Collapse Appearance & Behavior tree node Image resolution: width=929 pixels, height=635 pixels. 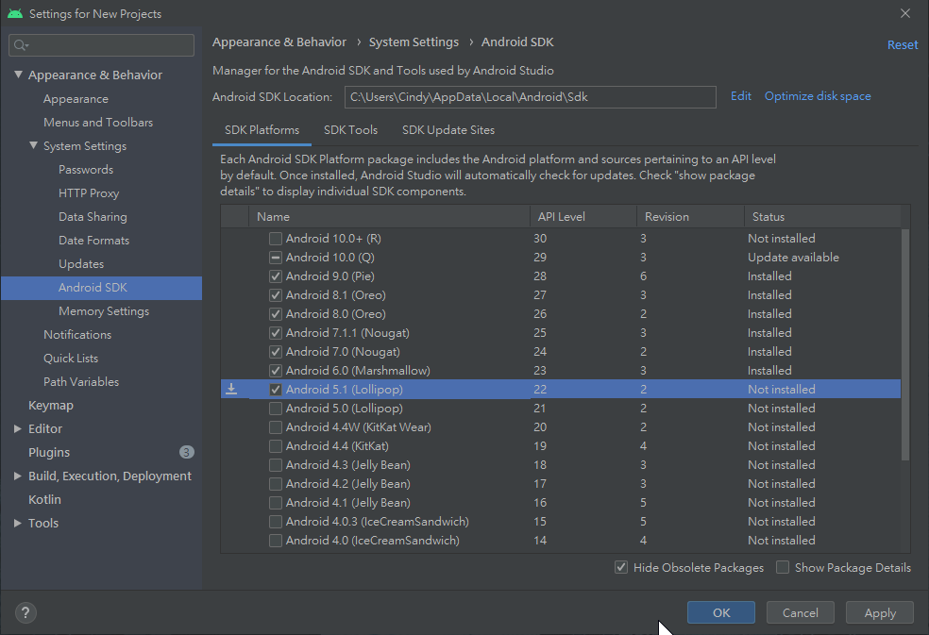[18, 75]
